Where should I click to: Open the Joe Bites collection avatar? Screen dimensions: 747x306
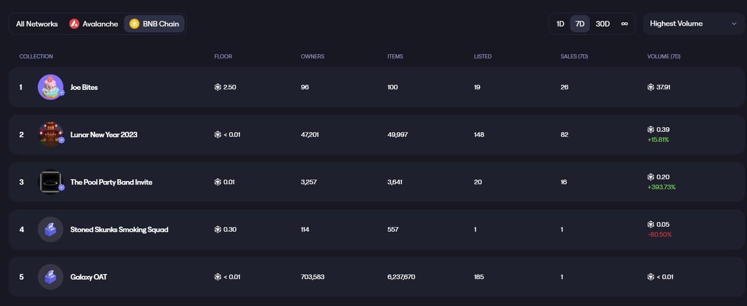[x=50, y=87]
